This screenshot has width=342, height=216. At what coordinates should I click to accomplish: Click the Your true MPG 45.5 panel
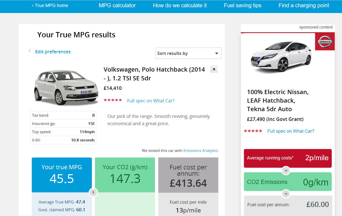(62, 175)
